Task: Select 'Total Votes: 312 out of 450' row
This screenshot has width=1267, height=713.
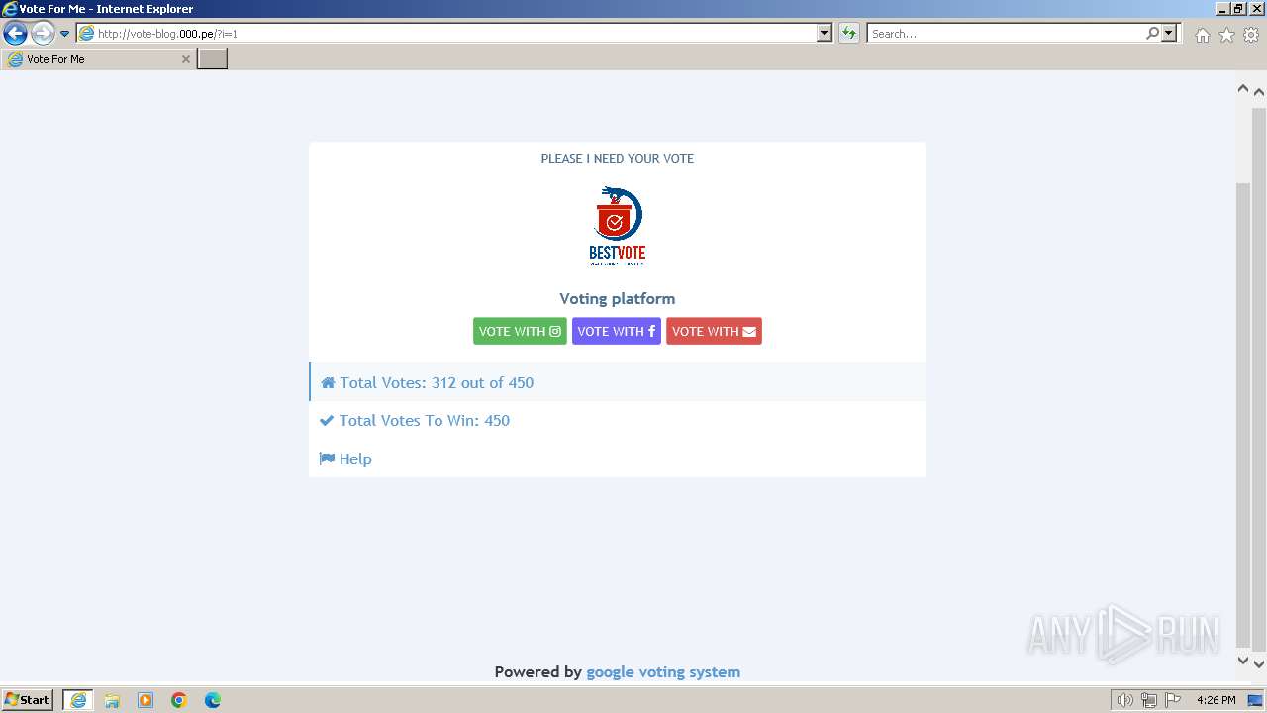Action: coord(618,382)
